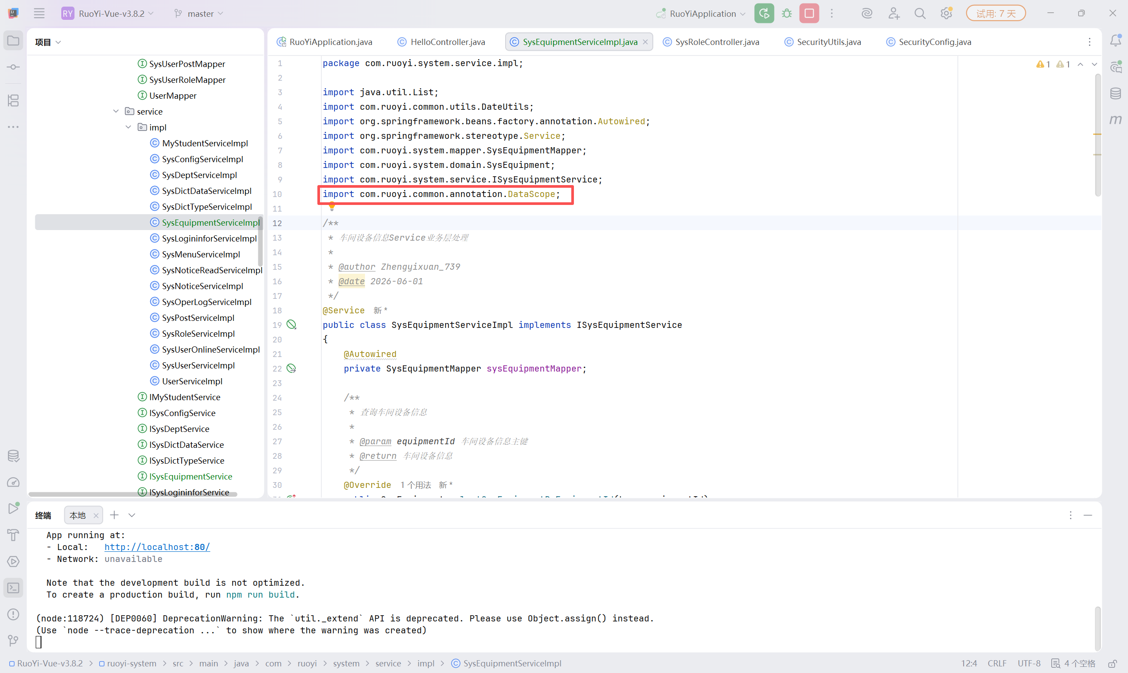Open terminal panel options menu

pyautogui.click(x=1070, y=515)
